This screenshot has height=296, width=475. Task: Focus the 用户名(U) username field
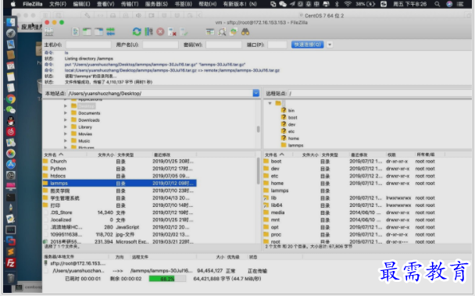coord(160,45)
